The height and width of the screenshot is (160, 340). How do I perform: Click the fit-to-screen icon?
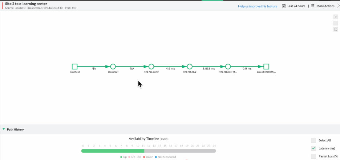pyautogui.click(x=336, y=29)
